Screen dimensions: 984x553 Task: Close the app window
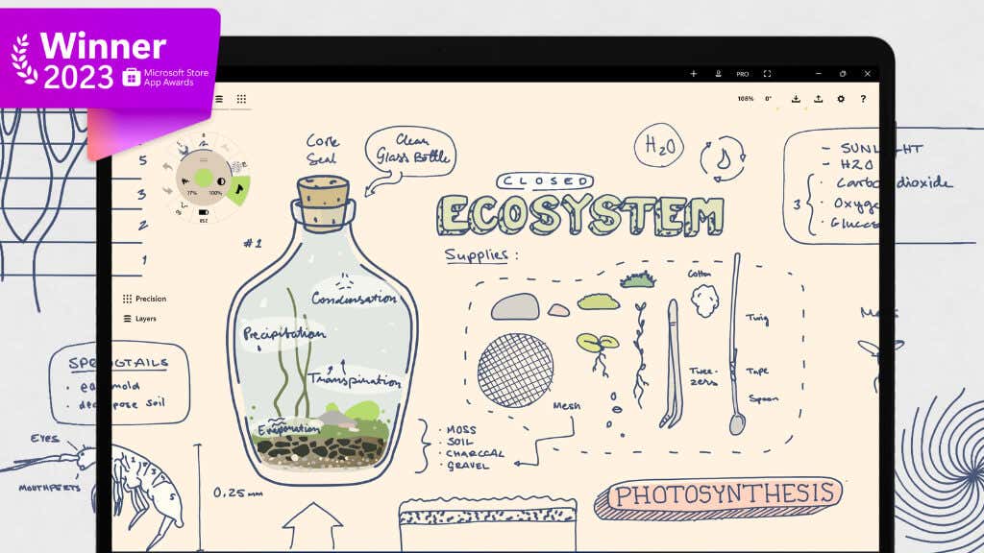[868, 73]
